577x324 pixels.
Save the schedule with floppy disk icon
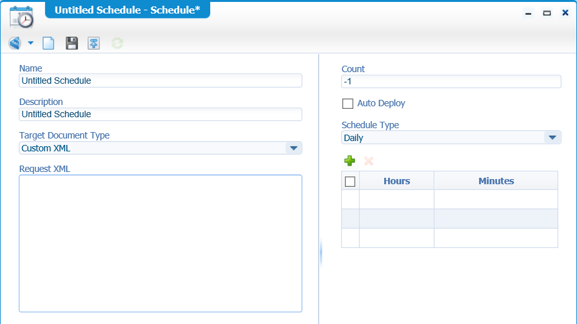(x=72, y=43)
